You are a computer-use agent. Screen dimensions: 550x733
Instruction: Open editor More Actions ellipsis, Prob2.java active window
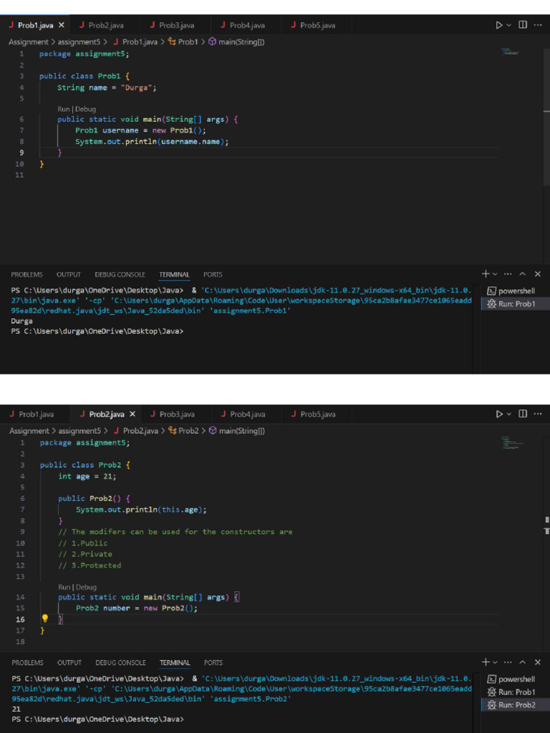537,414
